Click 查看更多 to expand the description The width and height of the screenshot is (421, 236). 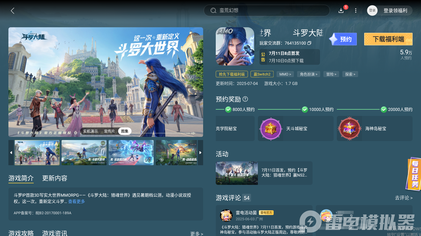tap(77, 201)
